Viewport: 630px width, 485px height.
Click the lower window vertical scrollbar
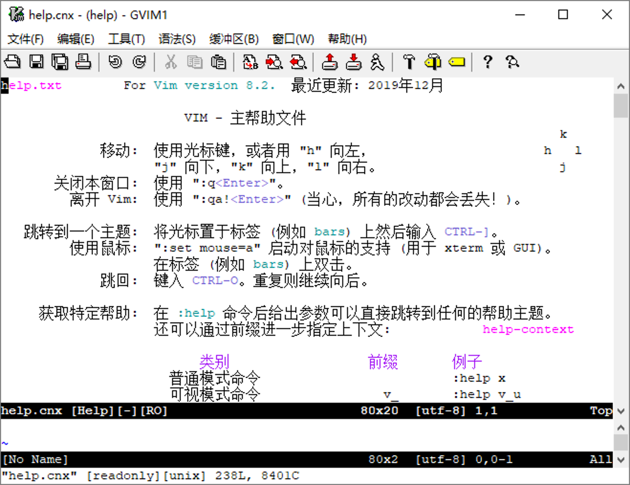point(621,441)
